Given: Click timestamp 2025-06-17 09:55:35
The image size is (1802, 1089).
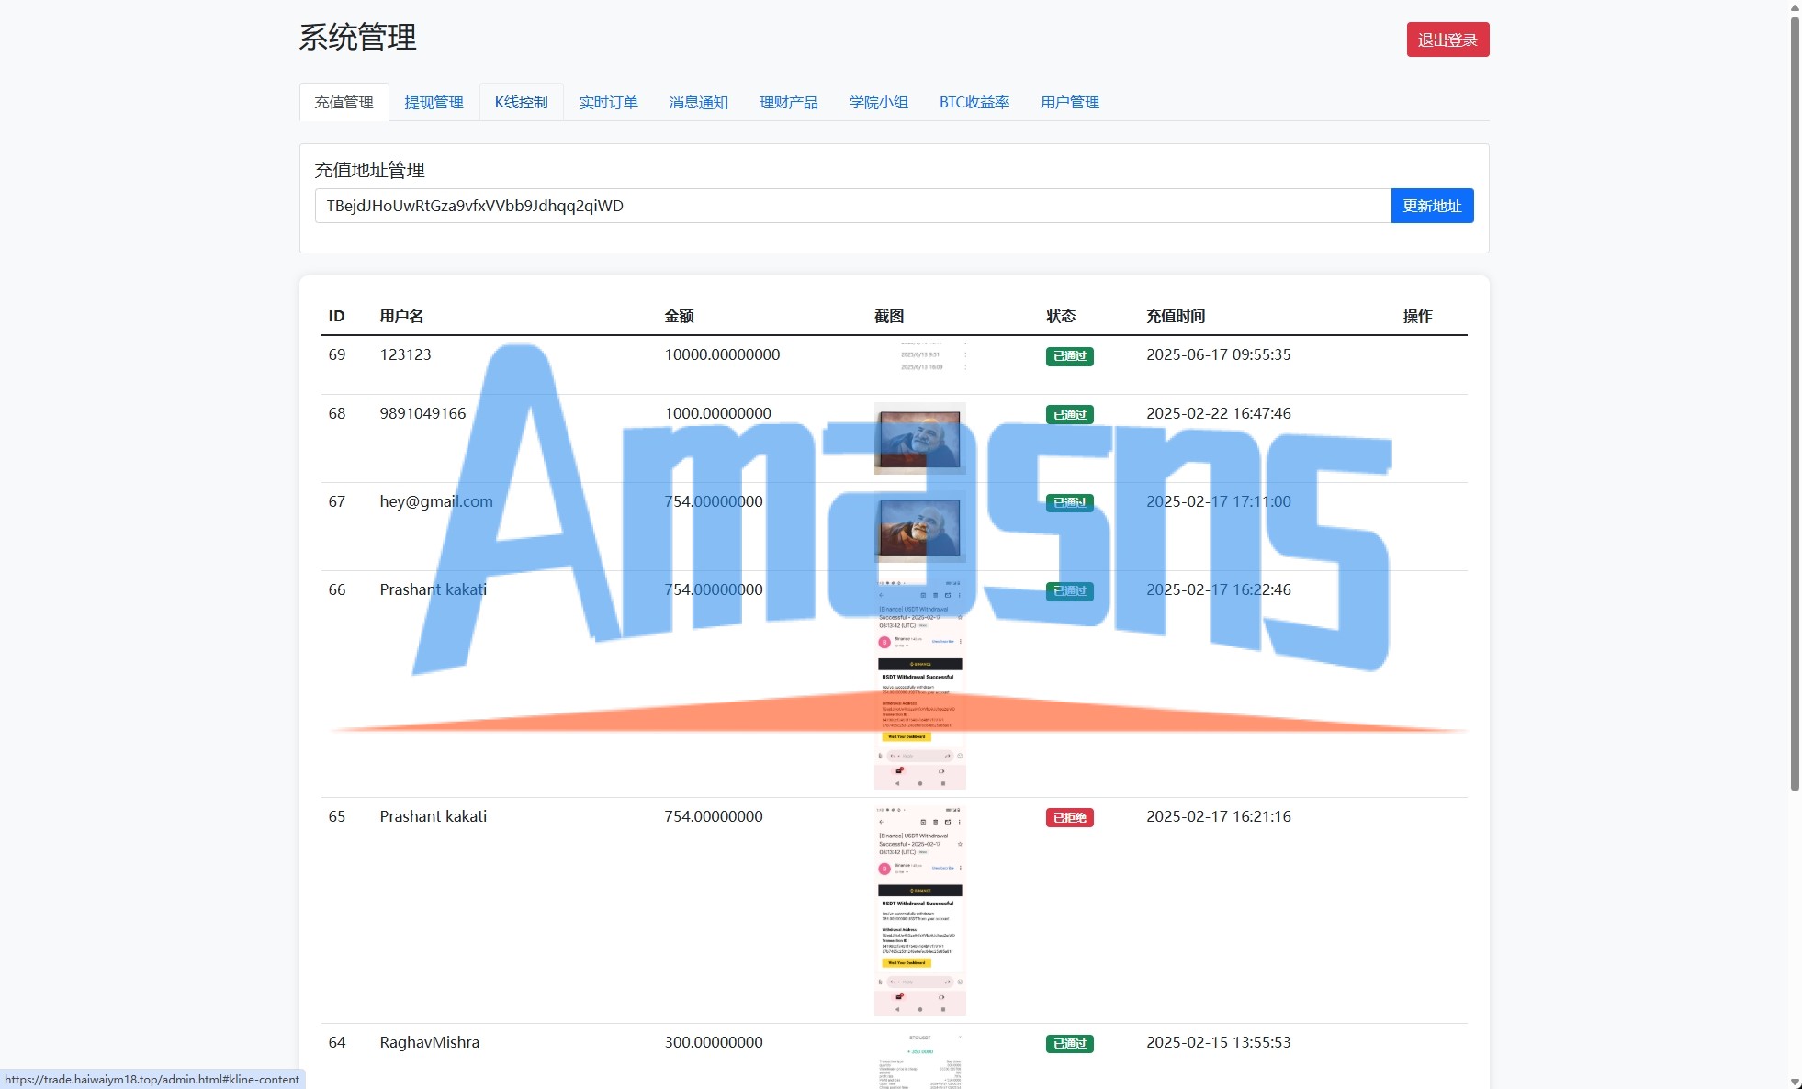Looking at the screenshot, I should (x=1219, y=354).
